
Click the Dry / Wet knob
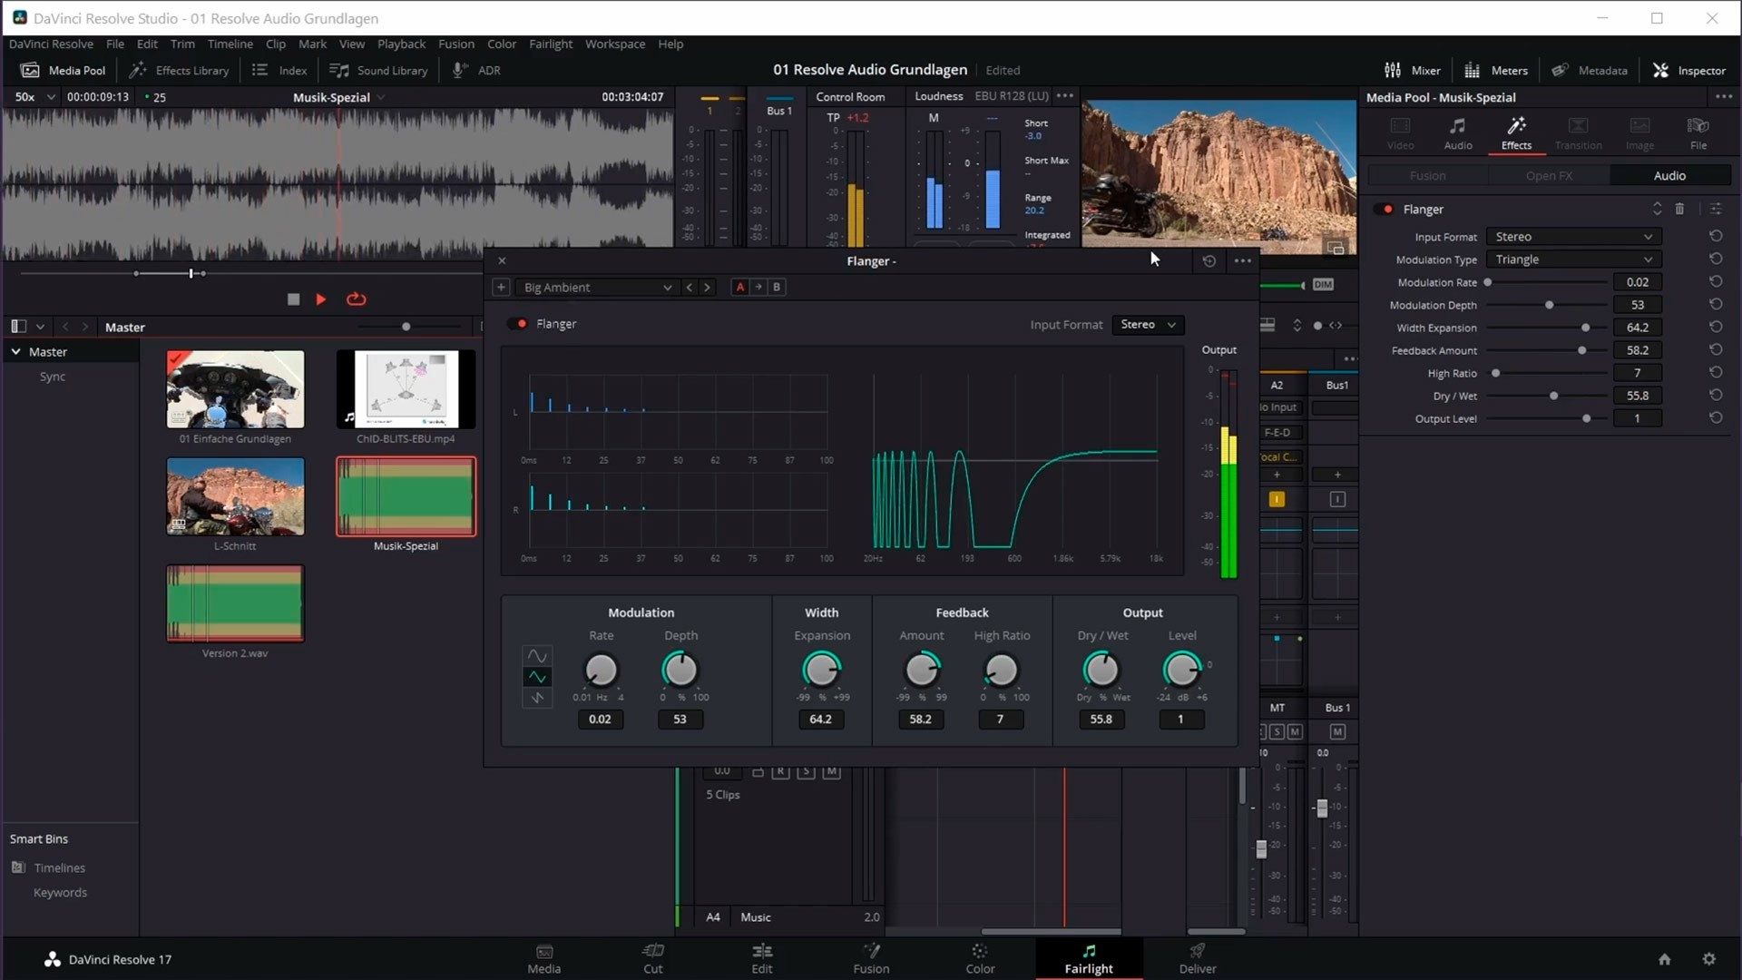click(x=1101, y=671)
